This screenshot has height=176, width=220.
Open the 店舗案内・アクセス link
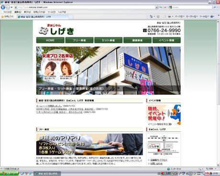pos(159,160)
